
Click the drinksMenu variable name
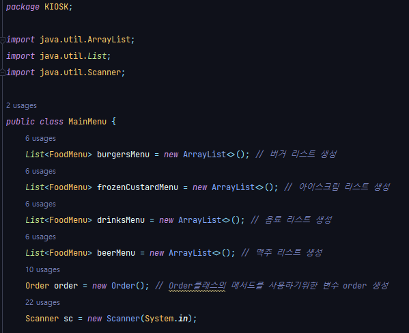click(121, 220)
